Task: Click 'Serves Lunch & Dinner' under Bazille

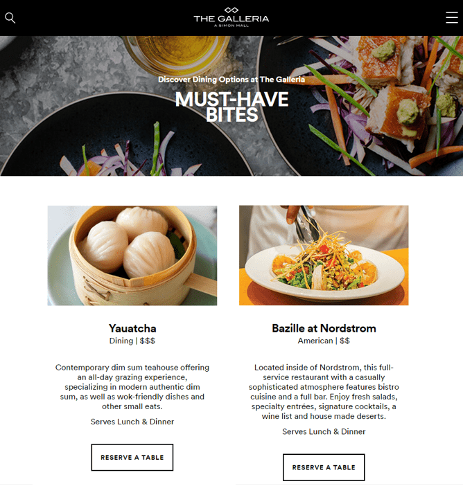Action: pyautogui.click(x=324, y=431)
